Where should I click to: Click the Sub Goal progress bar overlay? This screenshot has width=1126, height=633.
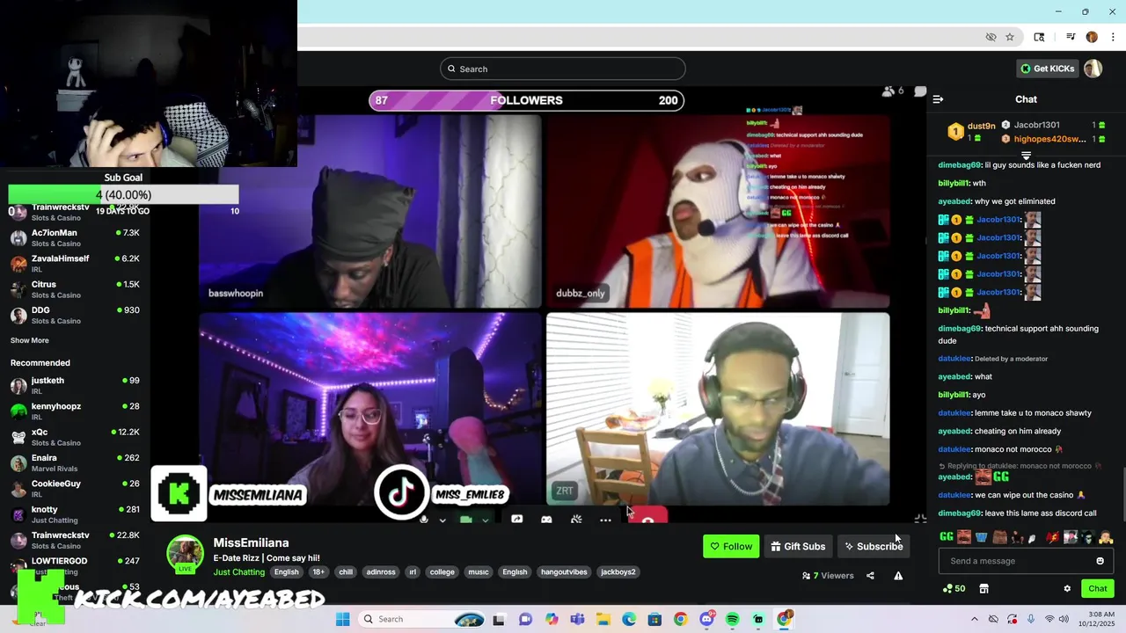(x=123, y=194)
